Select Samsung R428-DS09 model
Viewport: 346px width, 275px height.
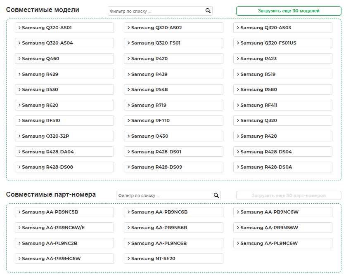tap(173, 167)
